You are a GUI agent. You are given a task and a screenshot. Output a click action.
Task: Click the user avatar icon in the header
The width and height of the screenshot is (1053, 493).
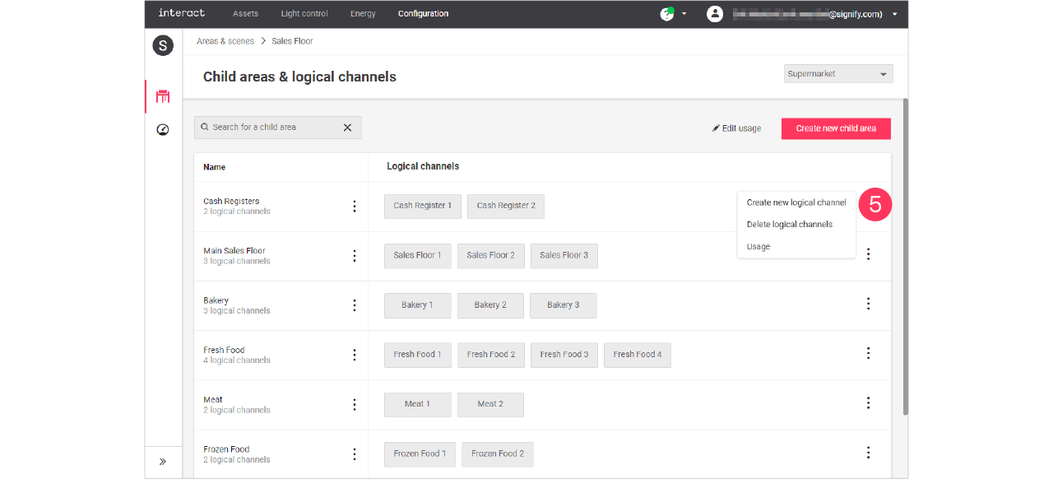click(715, 13)
